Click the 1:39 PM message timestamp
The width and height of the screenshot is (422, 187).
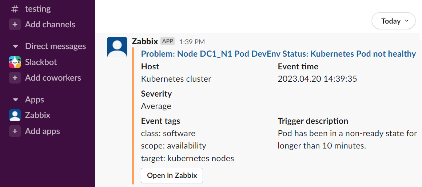coord(192,42)
